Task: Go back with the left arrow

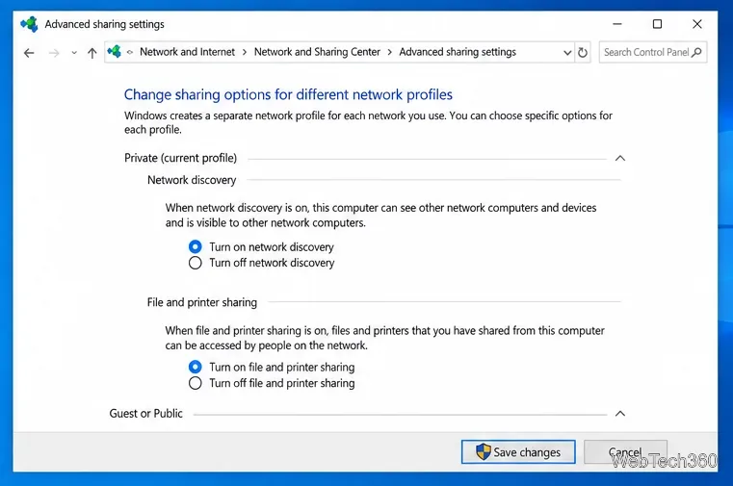Action: click(29, 53)
